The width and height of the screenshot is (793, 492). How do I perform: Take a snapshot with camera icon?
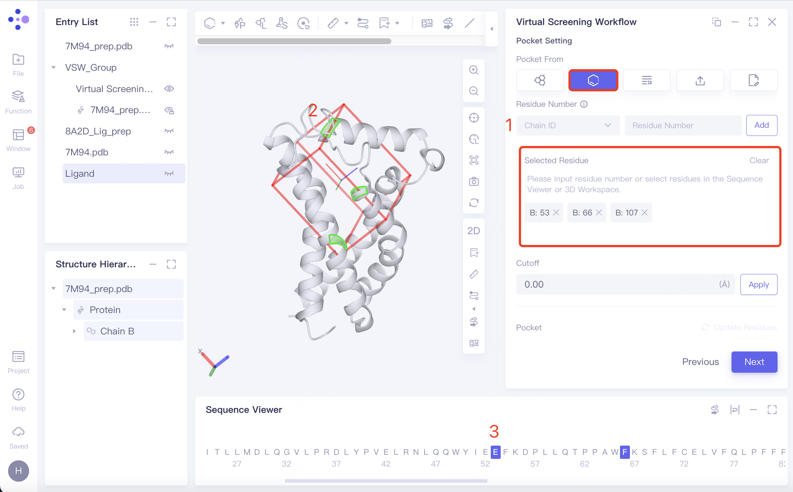pyautogui.click(x=473, y=182)
